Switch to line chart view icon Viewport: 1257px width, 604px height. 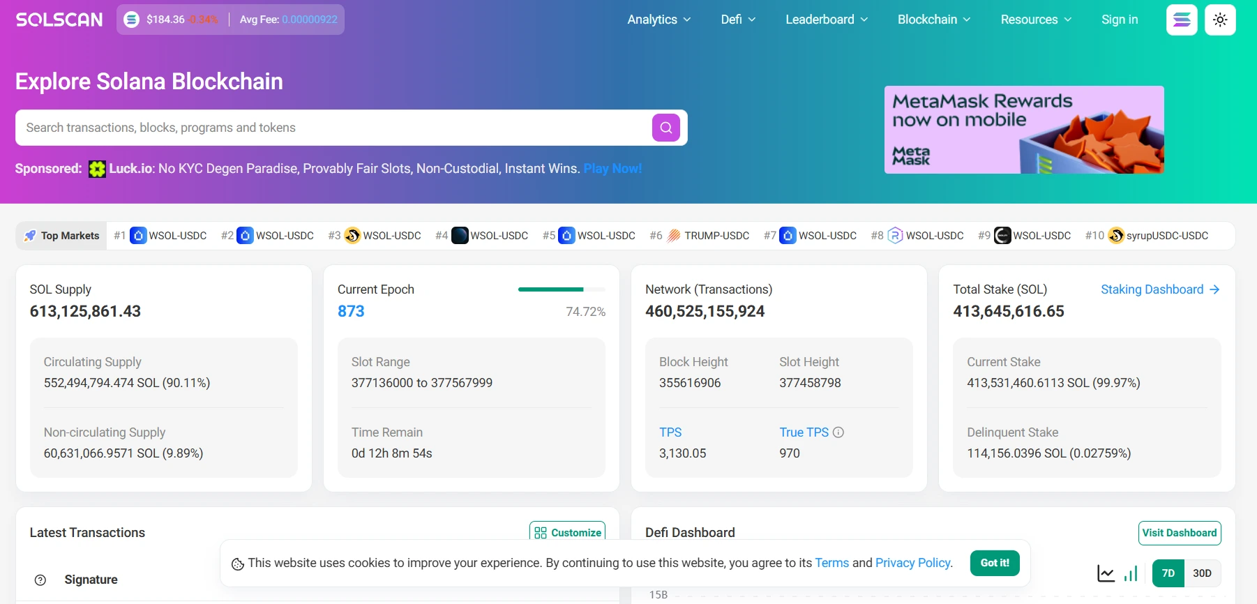point(1106,573)
